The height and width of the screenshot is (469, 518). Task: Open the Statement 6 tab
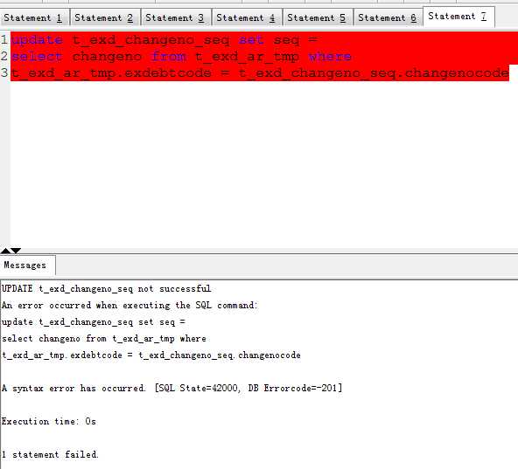click(388, 17)
